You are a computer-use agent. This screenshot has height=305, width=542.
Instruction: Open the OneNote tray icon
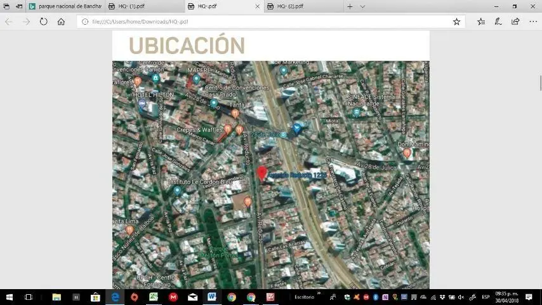click(x=385, y=297)
